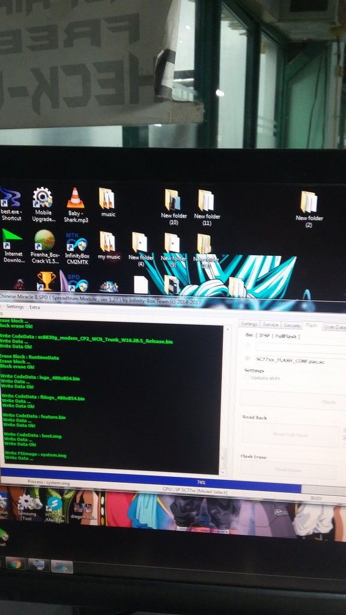
Task: Open the Settings menu in the menu bar
Action: [x=15, y=307]
